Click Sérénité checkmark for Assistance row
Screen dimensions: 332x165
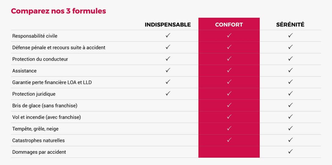290,70
